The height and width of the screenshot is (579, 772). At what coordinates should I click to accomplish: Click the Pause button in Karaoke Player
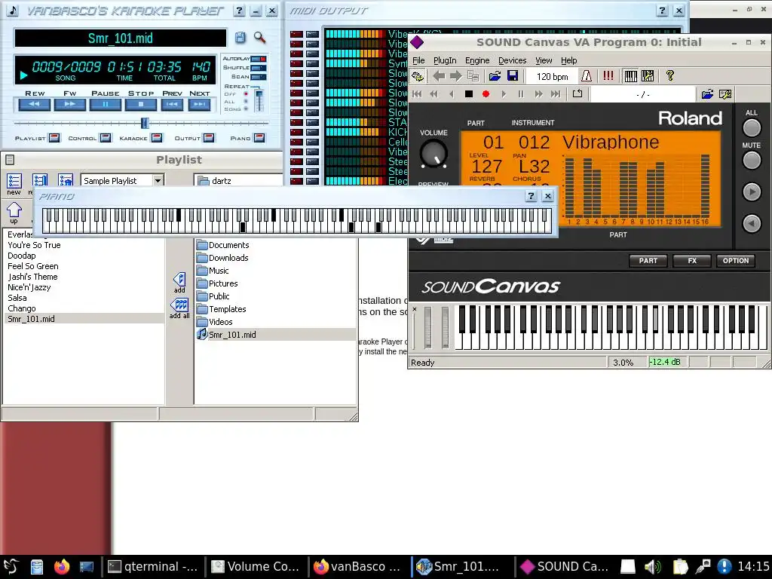point(106,104)
